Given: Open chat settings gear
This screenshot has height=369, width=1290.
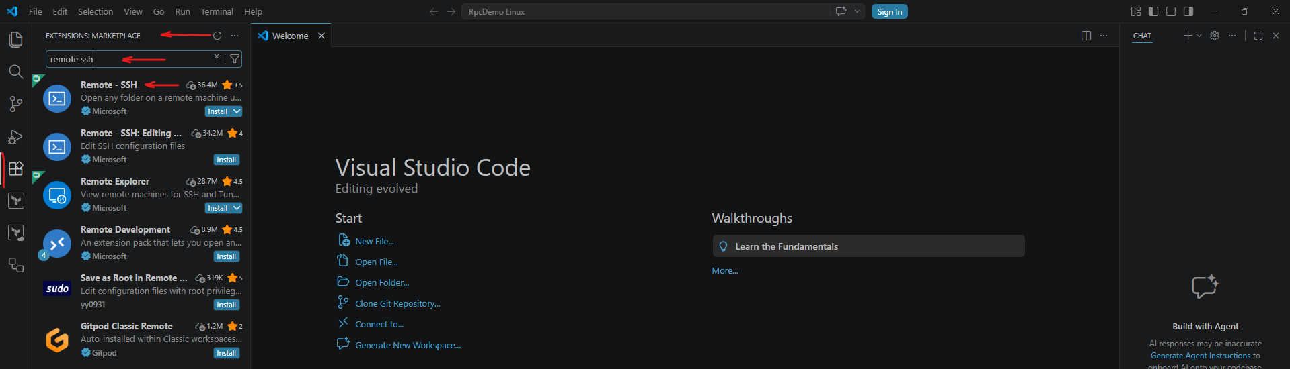Looking at the screenshot, I should [1215, 36].
